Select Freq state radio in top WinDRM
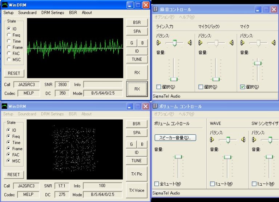279x202 pixels. tap(9, 35)
